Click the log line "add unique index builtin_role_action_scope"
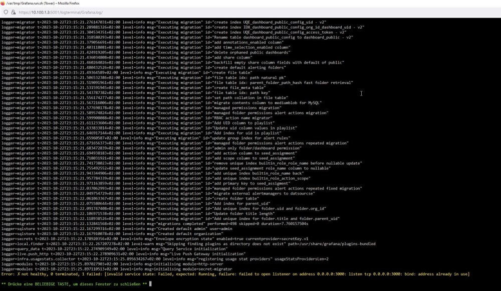Image resolution: width=501 pixels, height=291 pixels. 156,178
